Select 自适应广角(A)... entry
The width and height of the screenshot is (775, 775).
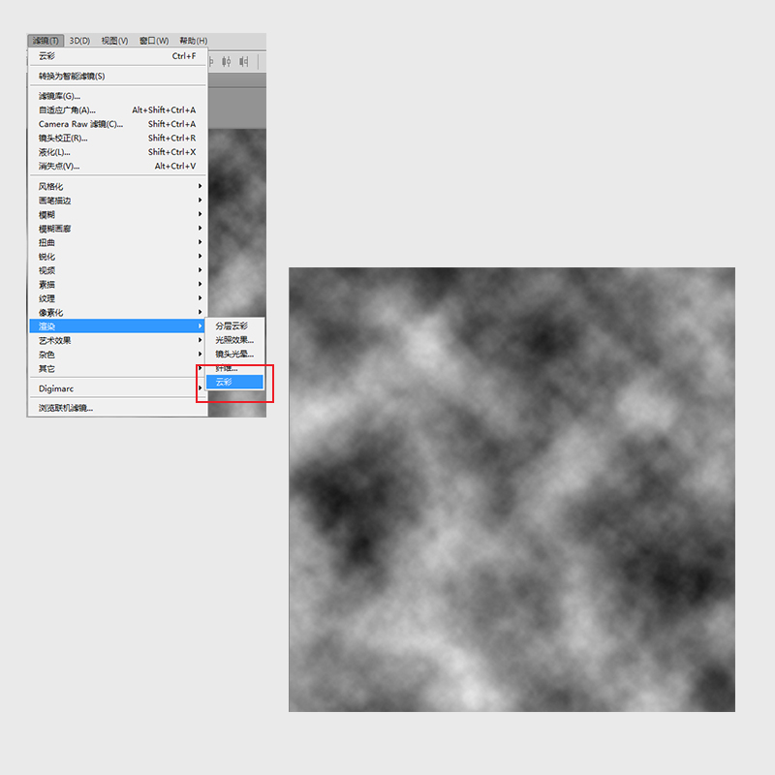[x=117, y=109]
